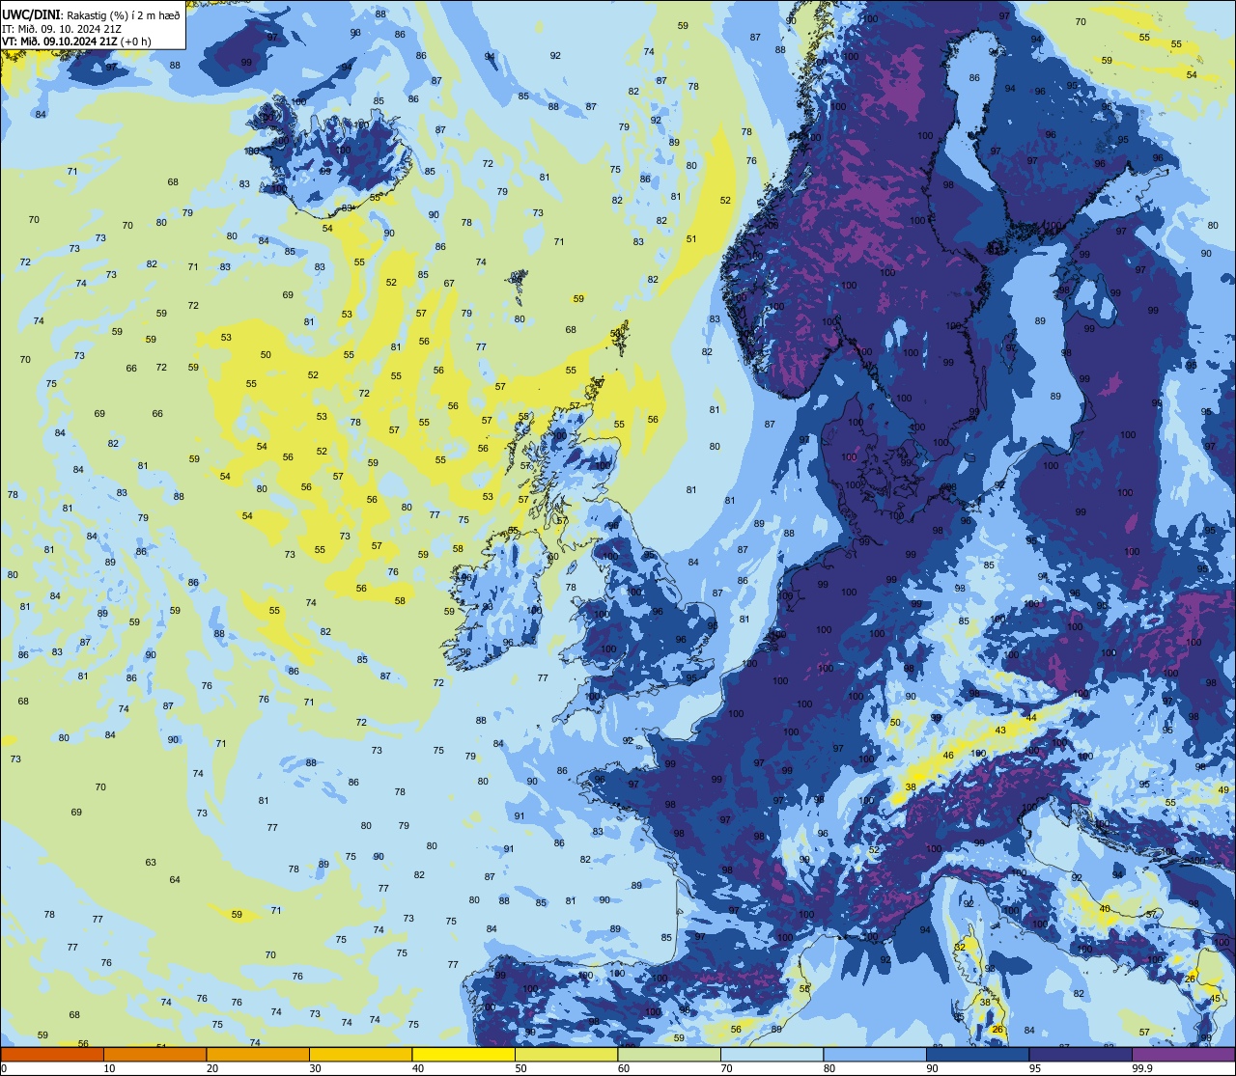Click the 60–70 light green legend swatch
Screen dimensions: 1236x1076
(669, 1054)
